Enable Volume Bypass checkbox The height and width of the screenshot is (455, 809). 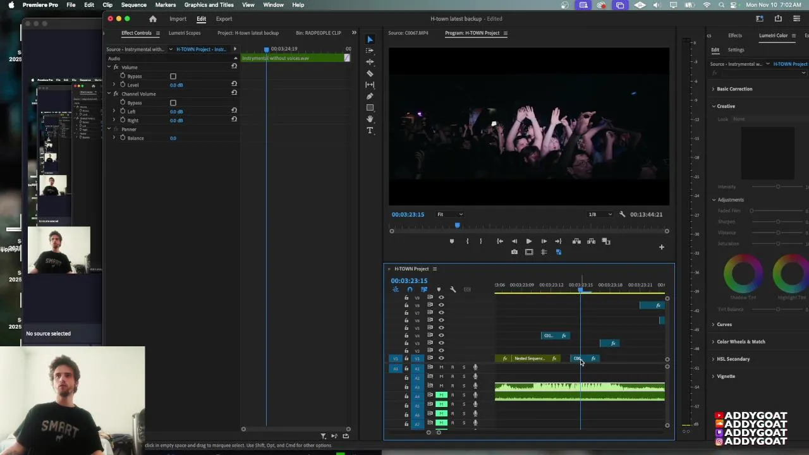coord(173,76)
